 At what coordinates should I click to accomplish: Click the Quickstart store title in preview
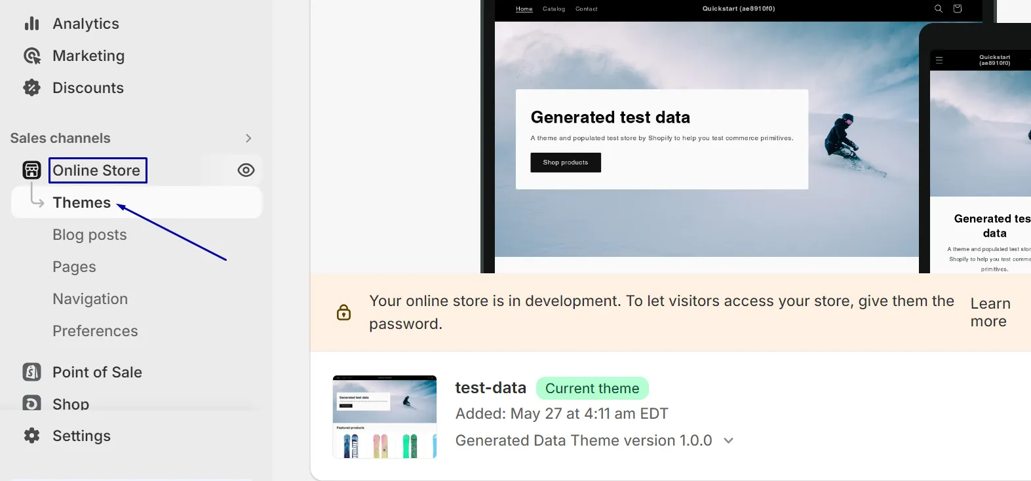pyautogui.click(x=739, y=9)
